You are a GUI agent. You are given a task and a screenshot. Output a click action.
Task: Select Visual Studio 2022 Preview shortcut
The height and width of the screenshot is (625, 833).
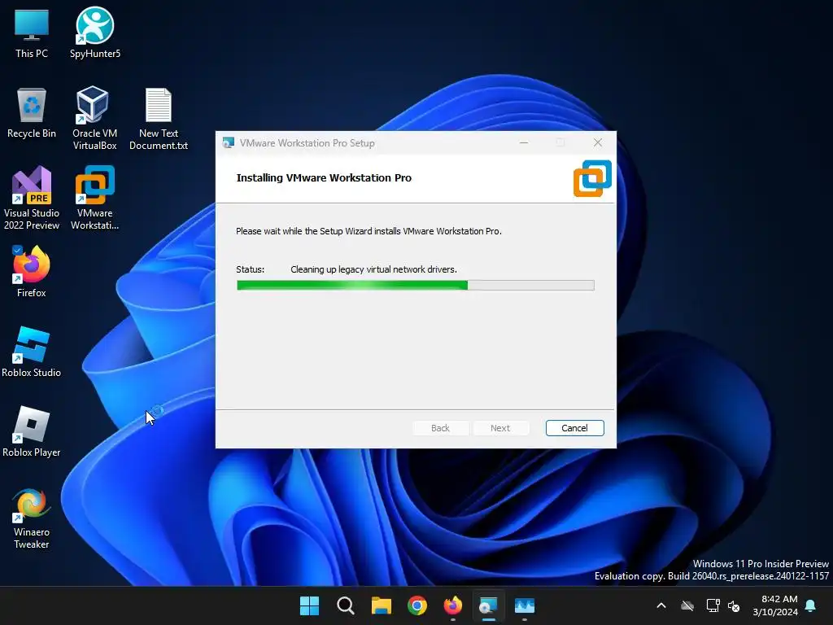[32, 198]
